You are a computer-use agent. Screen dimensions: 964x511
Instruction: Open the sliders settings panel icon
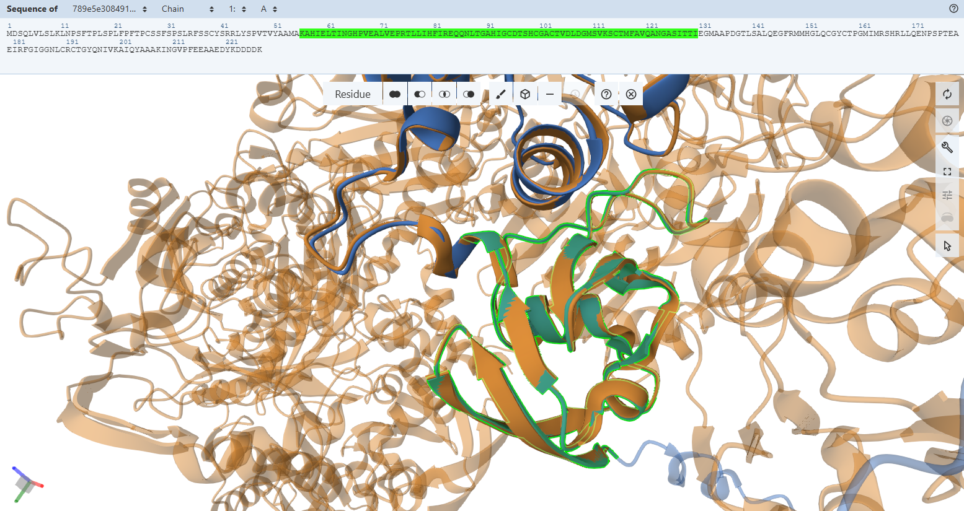pos(947,195)
